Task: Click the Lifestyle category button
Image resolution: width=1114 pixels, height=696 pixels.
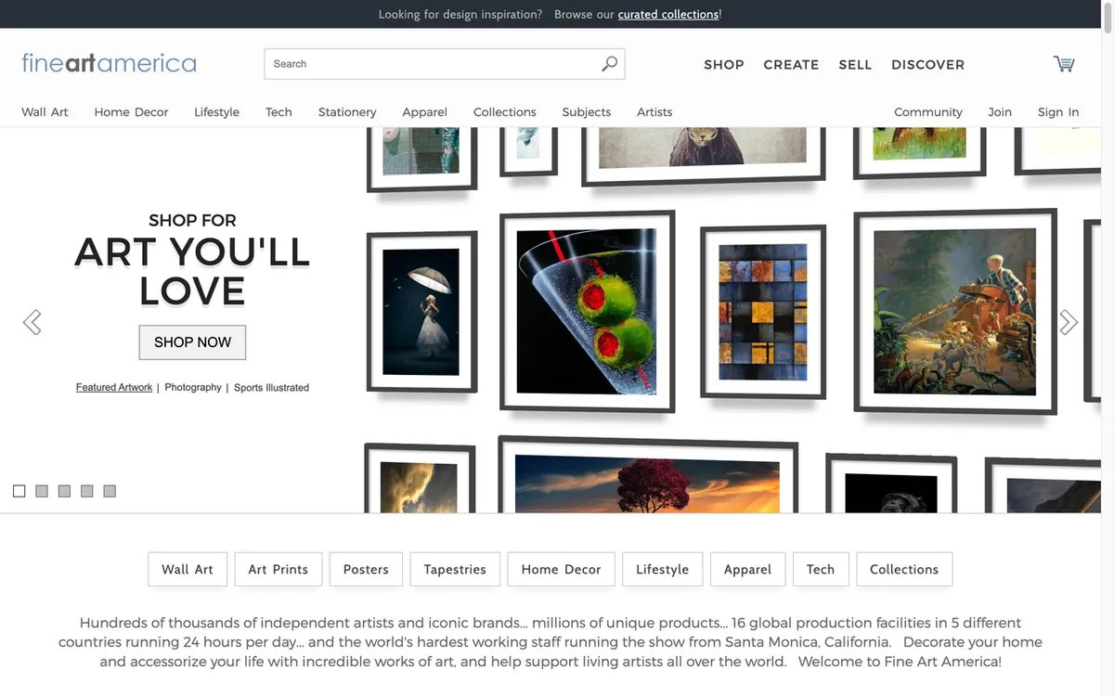Action: click(662, 570)
